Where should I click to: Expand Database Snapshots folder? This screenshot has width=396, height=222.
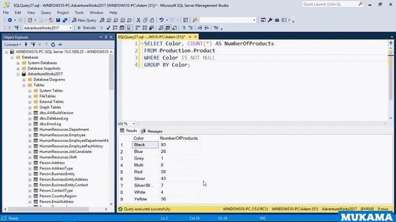click(x=18, y=68)
